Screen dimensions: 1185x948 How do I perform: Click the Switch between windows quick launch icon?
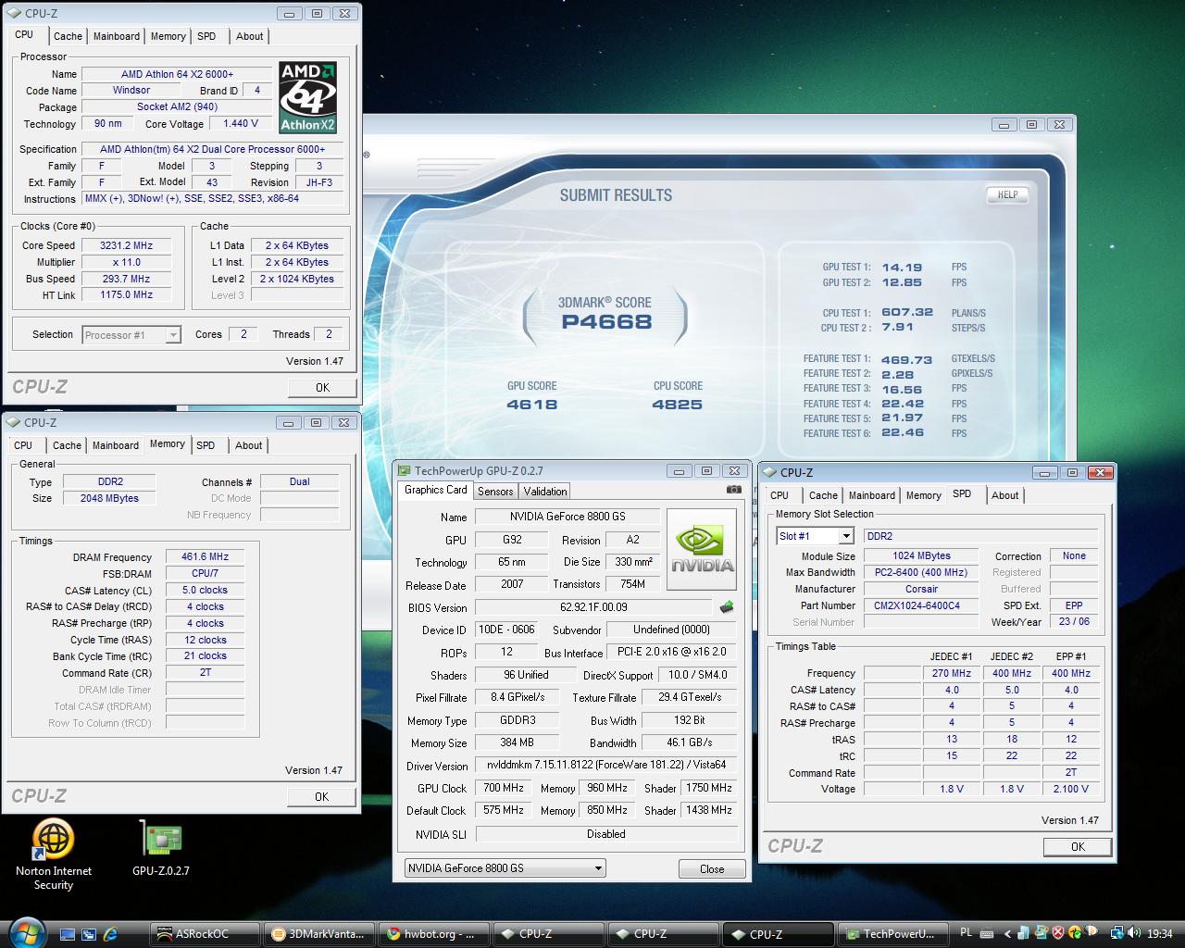(x=89, y=934)
